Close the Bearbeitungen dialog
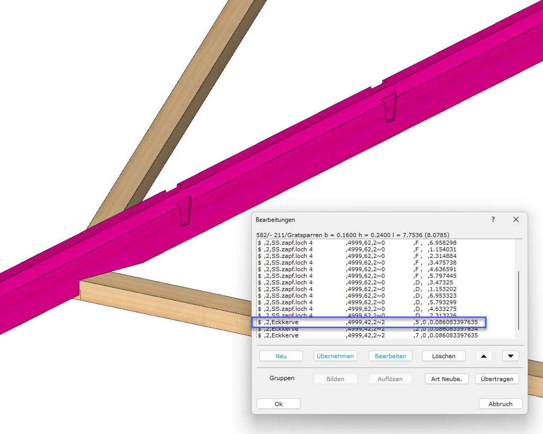This screenshot has width=543, height=434. click(x=515, y=219)
